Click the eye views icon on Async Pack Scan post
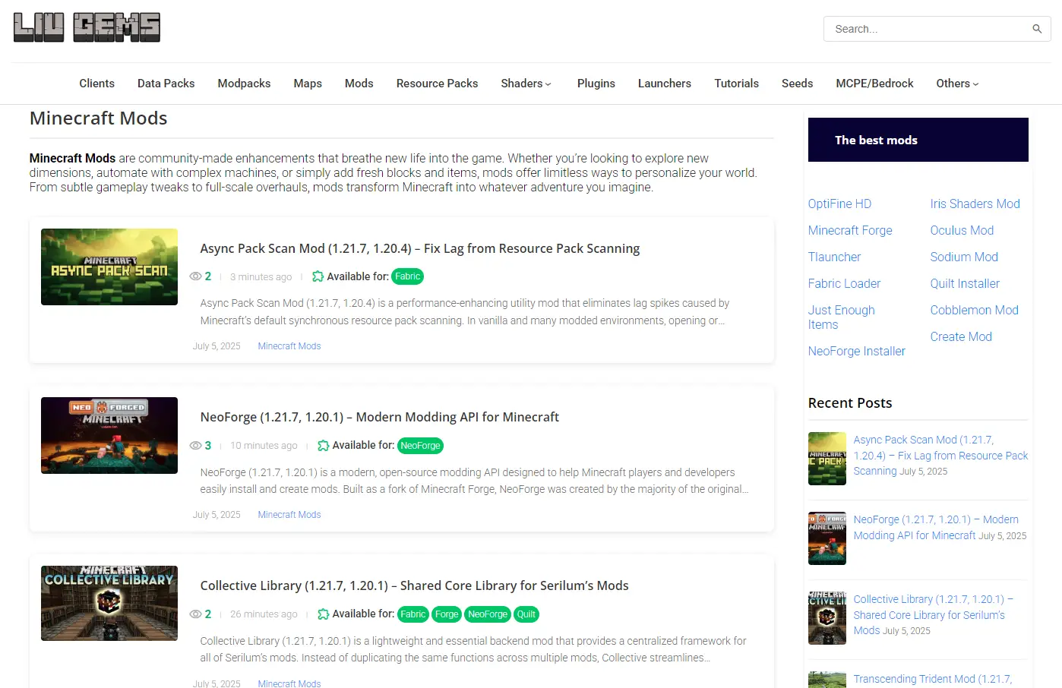 tap(195, 276)
